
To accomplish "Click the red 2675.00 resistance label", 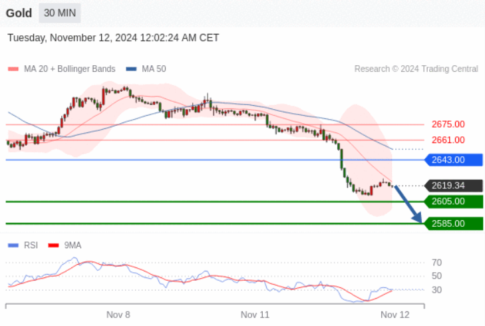I will coord(448,124).
